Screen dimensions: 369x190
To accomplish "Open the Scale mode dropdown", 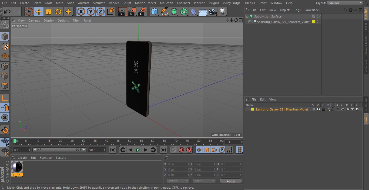I will point(204,181).
